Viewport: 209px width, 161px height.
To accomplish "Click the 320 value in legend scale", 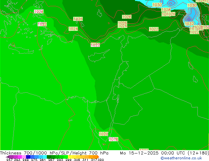I will point(101,160).
